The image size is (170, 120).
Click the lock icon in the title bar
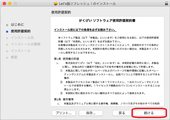[166, 3]
